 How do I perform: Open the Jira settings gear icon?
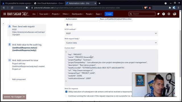tap(169, 14)
